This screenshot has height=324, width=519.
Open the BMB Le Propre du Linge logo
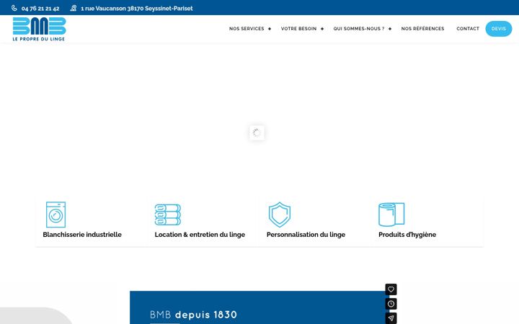39,29
